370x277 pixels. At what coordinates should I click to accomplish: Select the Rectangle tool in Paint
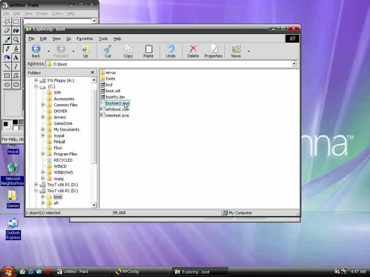tap(7, 76)
